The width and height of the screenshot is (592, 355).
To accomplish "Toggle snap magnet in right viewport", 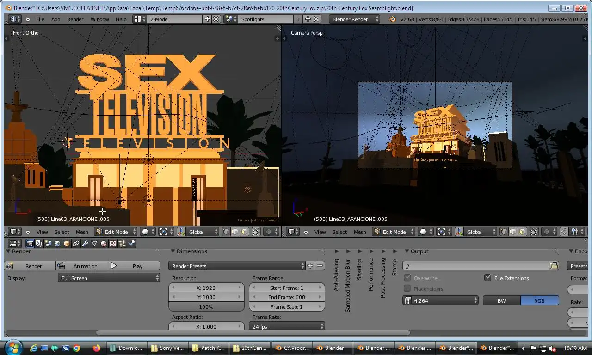I will pyautogui.click(x=564, y=232).
